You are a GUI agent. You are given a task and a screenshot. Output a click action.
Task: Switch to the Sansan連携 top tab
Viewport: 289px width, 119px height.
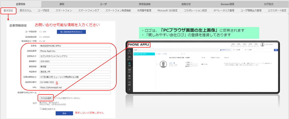click(x=227, y=4)
